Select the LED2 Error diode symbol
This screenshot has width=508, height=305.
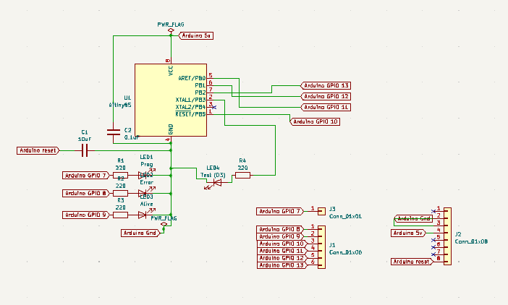click(143, 193)
